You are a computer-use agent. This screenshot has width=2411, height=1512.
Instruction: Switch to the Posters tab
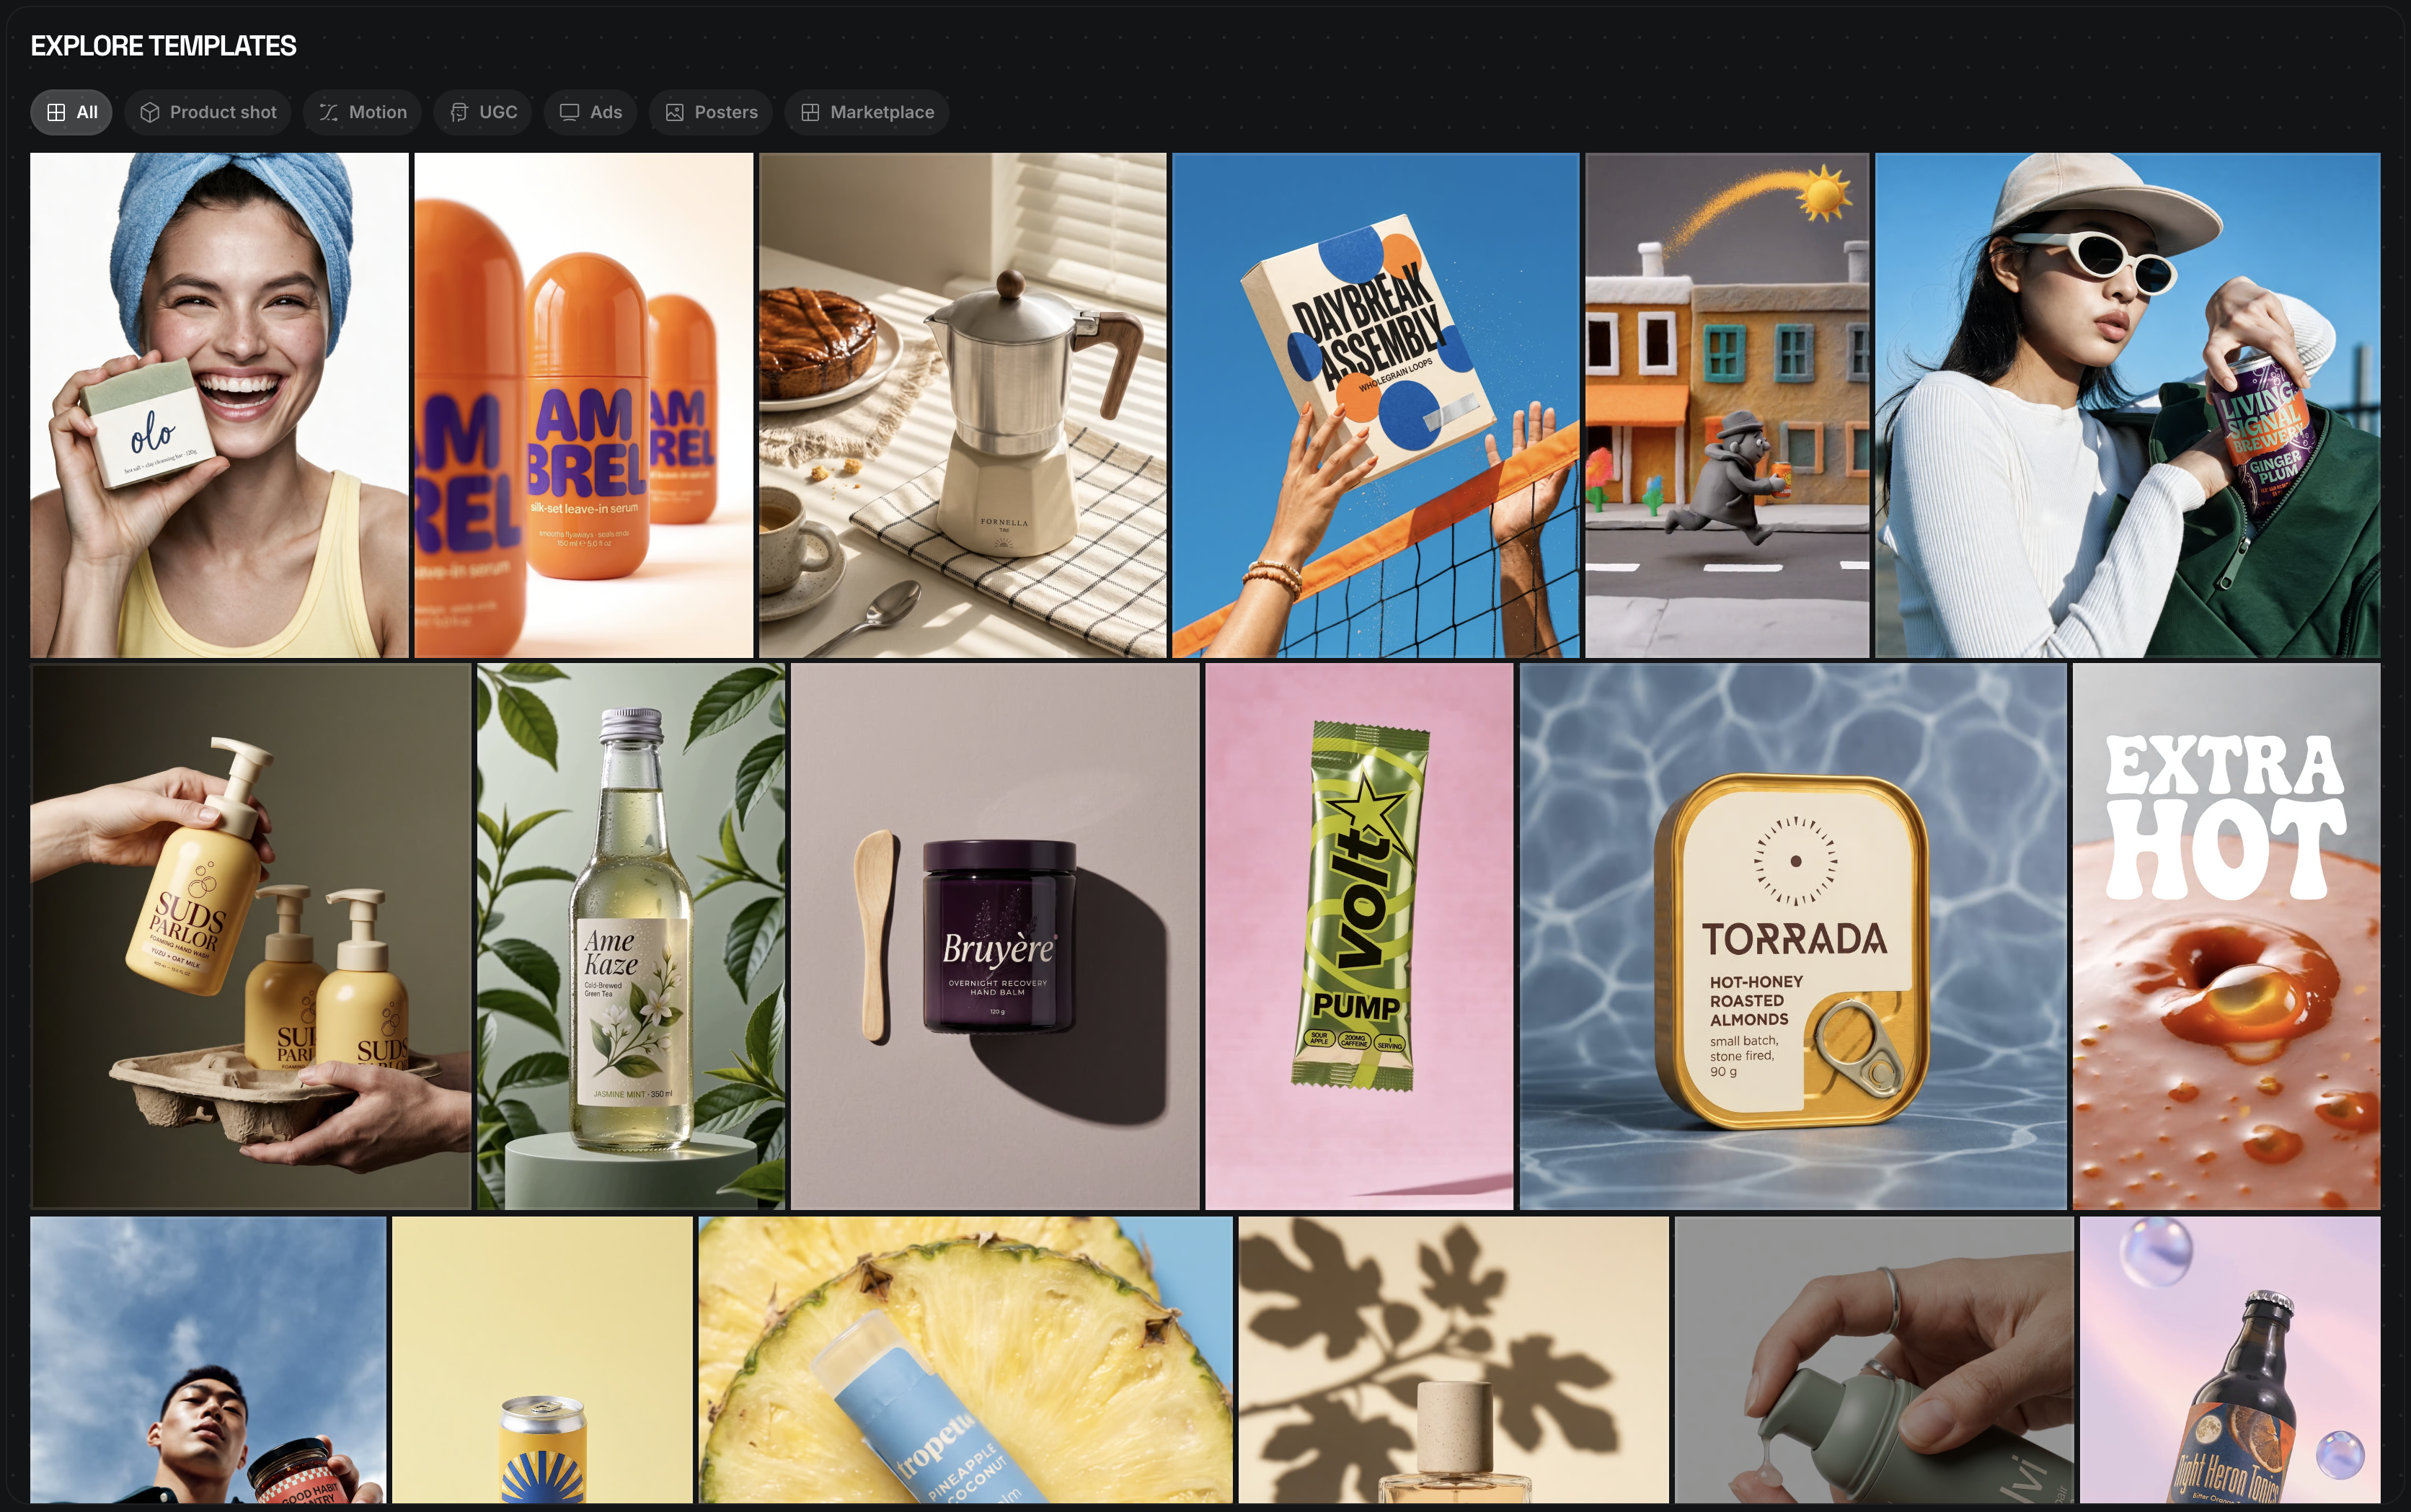pos(712,112)
